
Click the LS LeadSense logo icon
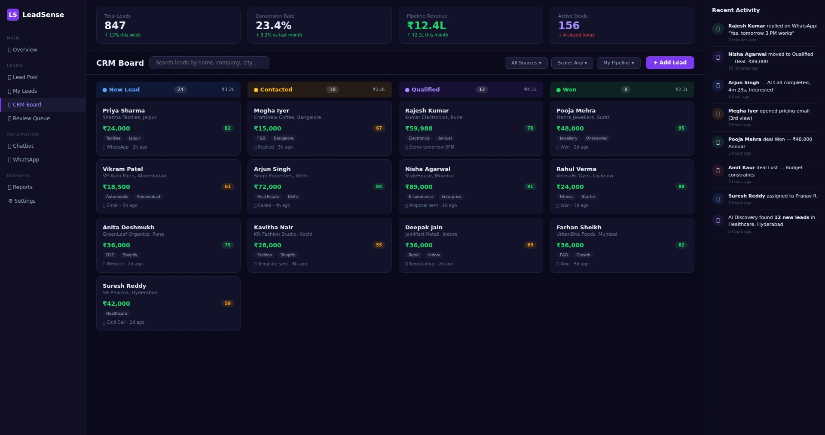[13, 15]
